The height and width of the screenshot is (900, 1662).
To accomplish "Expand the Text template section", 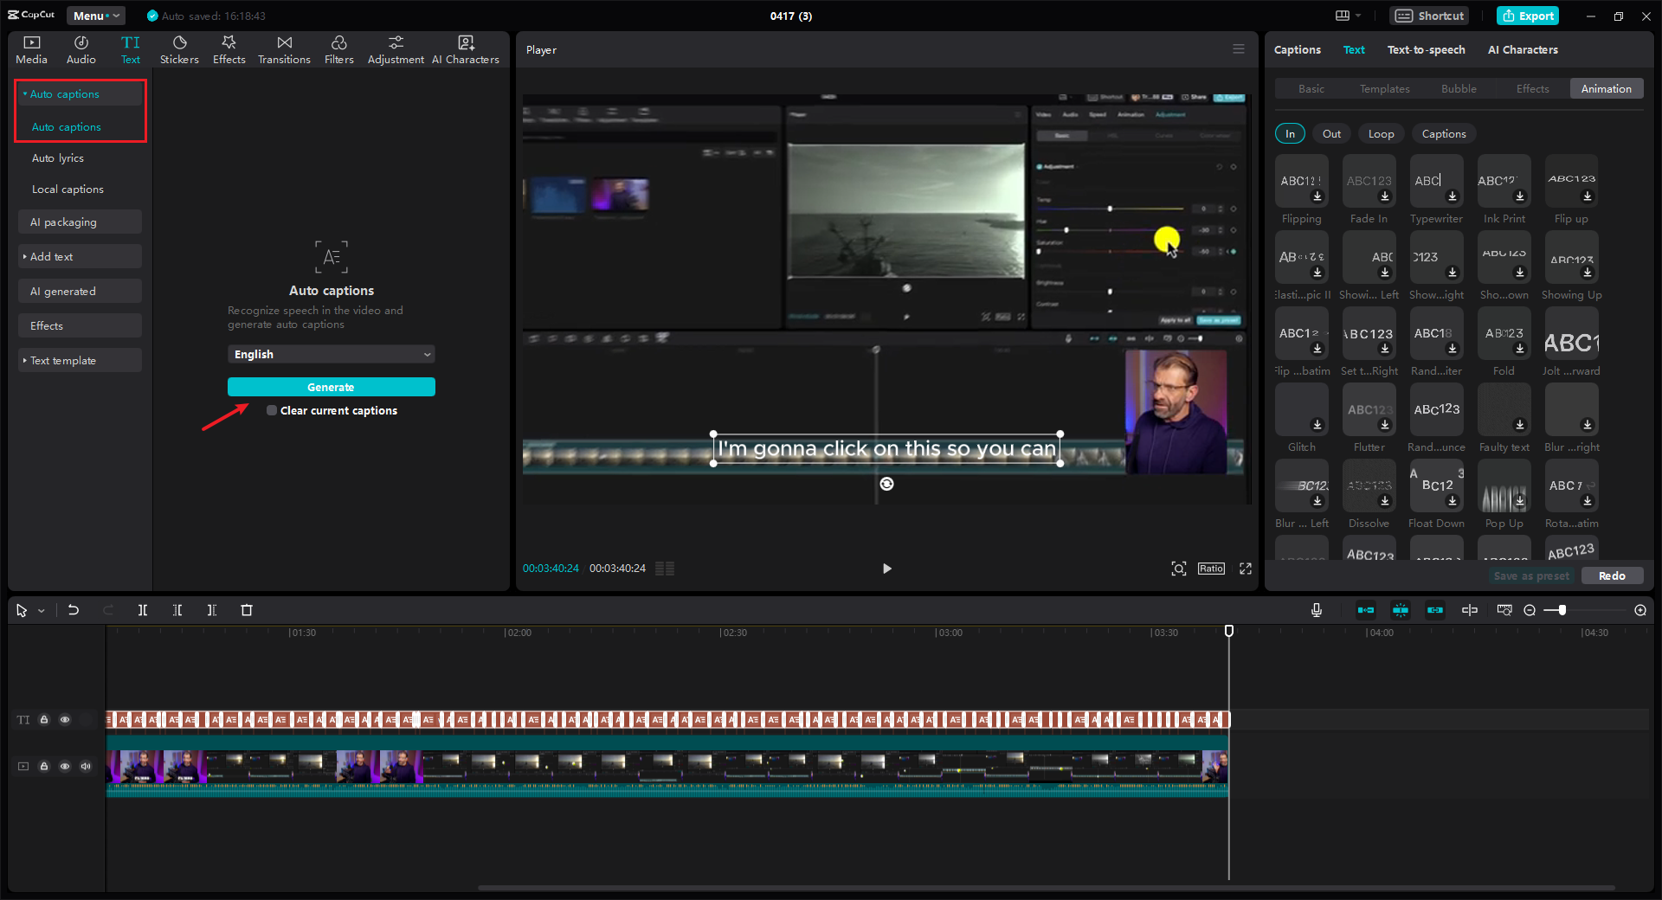I will tap(62, 360).
